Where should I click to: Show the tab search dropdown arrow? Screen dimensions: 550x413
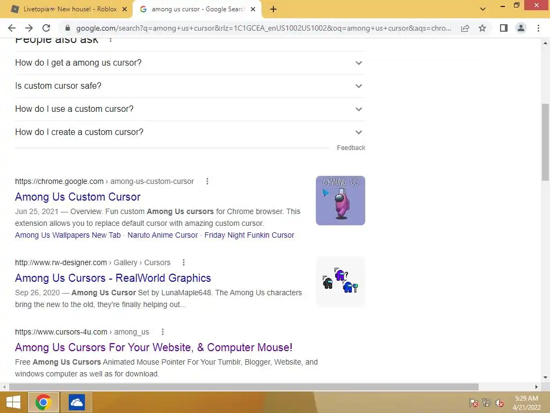(x=483, y=9)
